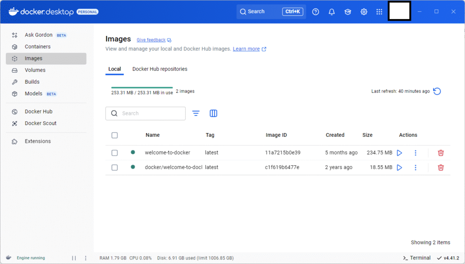Click the docker/welcome-to-docker image name

(x=173, y=168)
